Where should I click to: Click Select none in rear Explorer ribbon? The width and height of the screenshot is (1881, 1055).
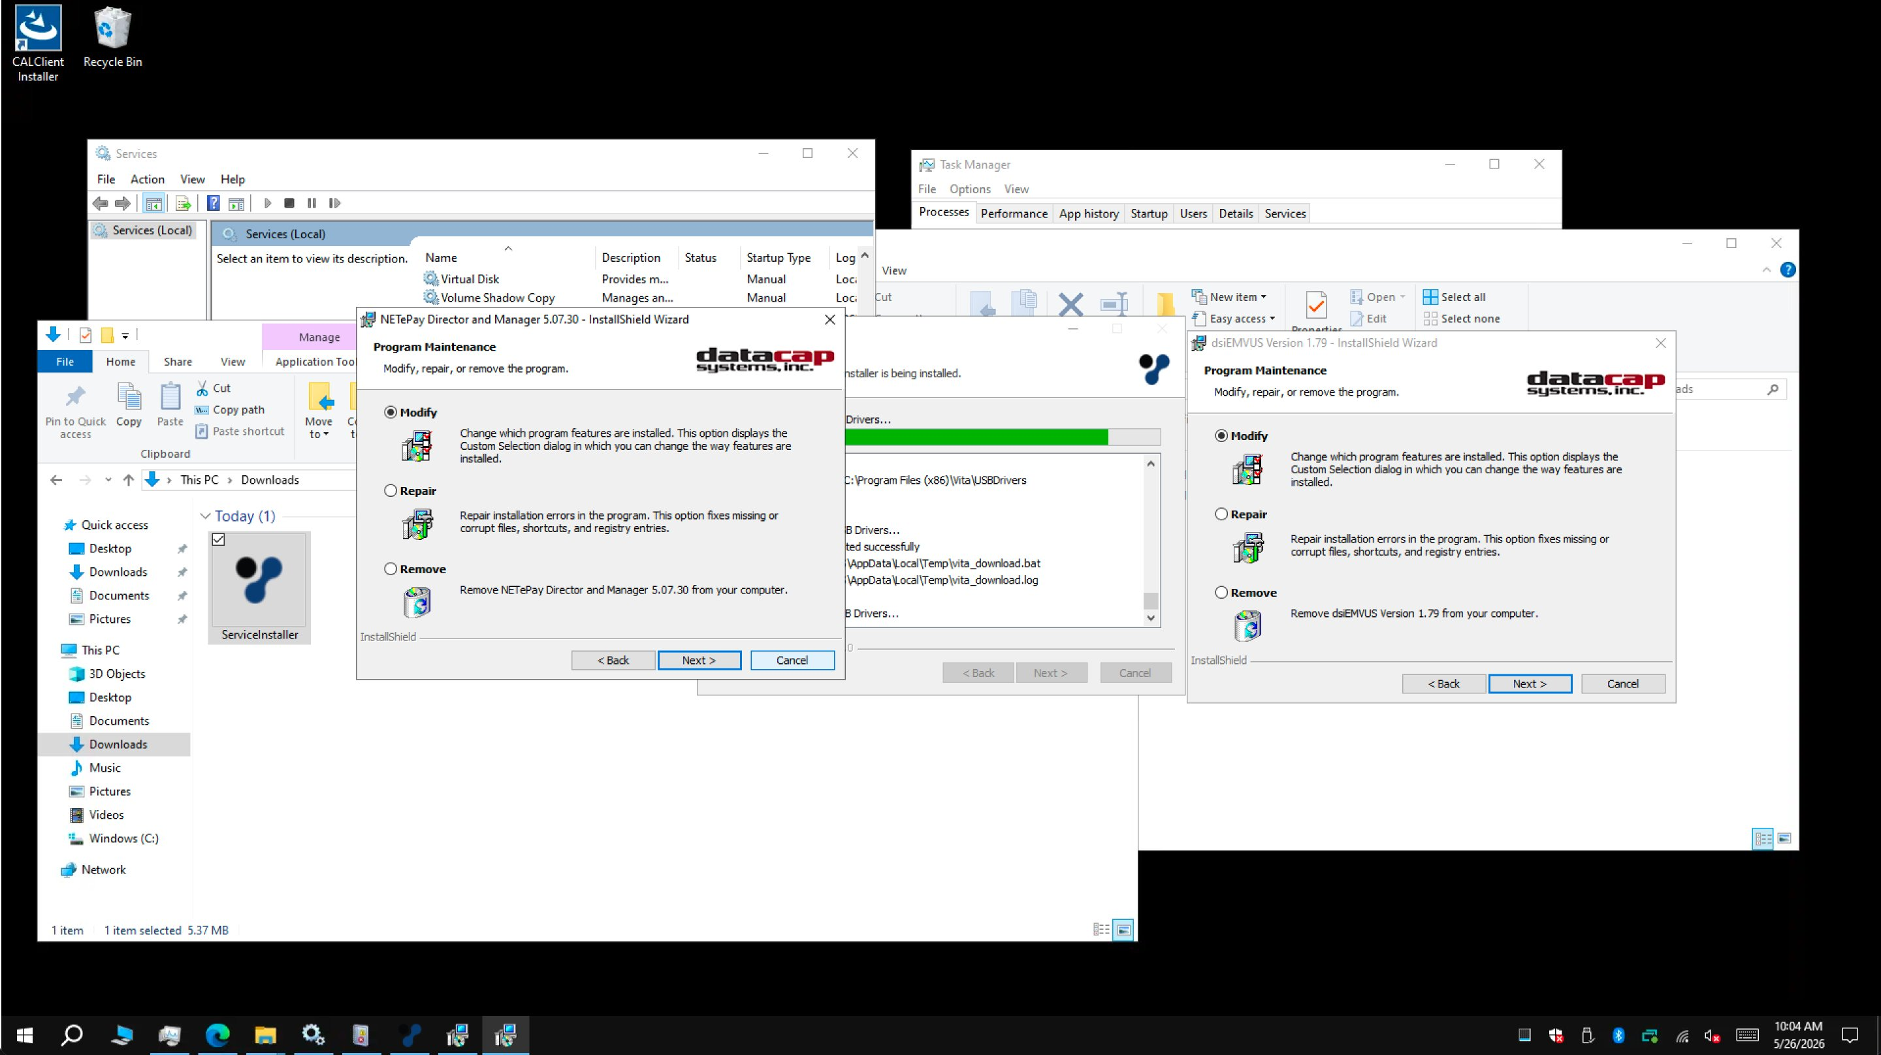1462,319
